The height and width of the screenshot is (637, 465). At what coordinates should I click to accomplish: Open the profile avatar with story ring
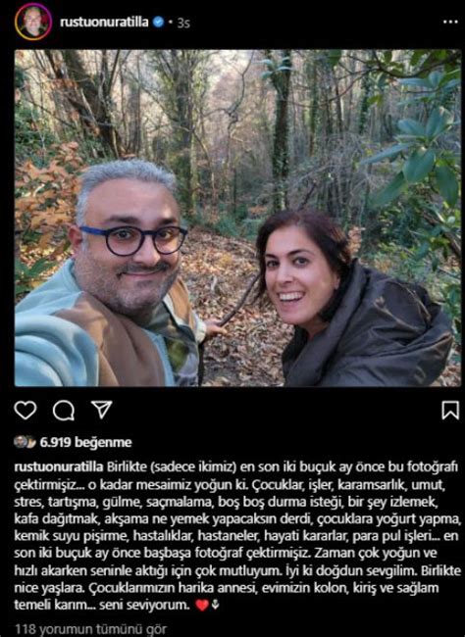coord(33,22)
